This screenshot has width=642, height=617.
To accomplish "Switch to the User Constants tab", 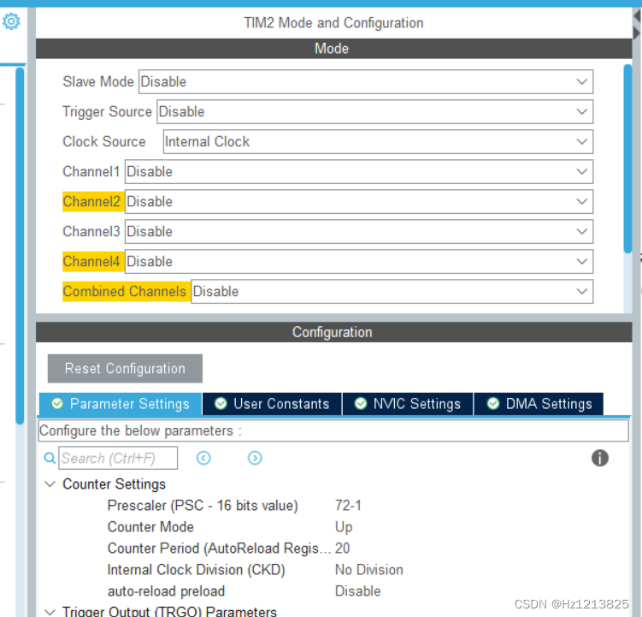I will 272,404.
